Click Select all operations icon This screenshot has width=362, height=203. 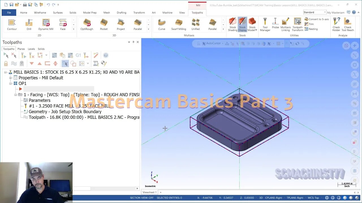pyautogui.click(x=6, y=55)
